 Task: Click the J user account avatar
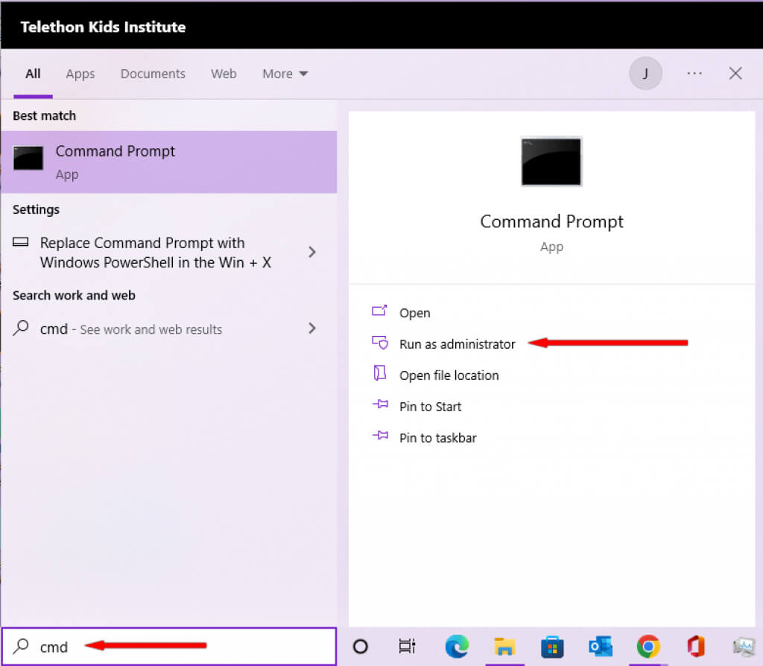[645, 74]
